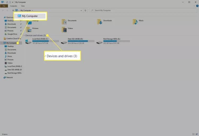Expand the ribbon using the chevron
199x136 pixels.
click(x=193, y=6)
